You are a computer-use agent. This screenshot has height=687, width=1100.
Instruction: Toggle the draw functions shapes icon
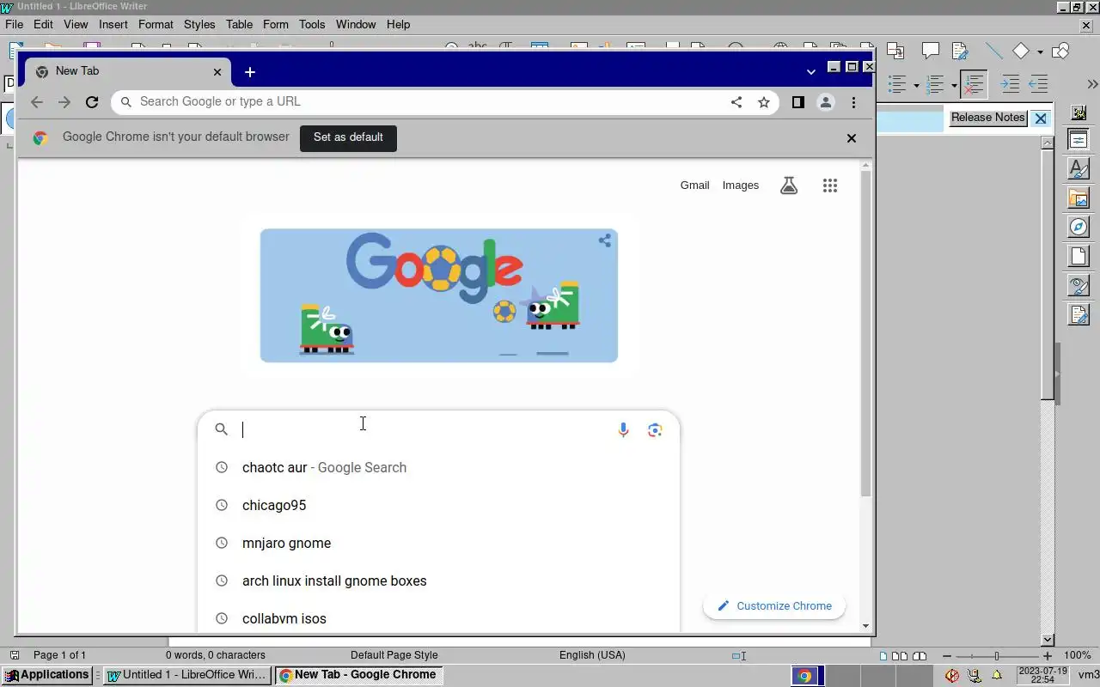1060,52
